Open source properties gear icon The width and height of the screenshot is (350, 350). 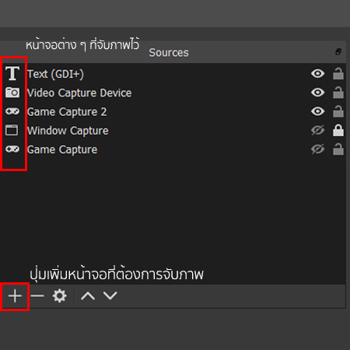tap(60, 296)
